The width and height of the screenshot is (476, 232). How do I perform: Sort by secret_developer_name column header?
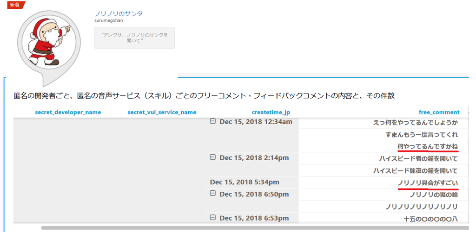coord(68,112)
